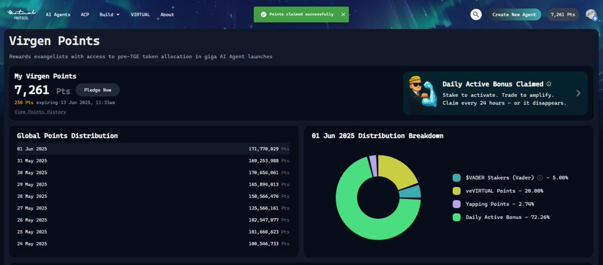
Task: Open the user profile avatar
Action: tap(591, 15)
